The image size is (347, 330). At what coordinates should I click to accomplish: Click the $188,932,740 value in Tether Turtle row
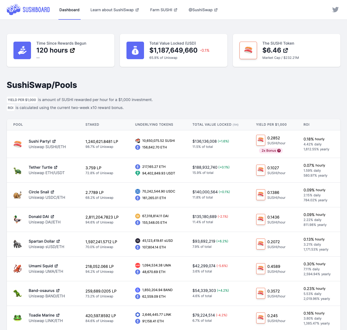tap(205, 167)
